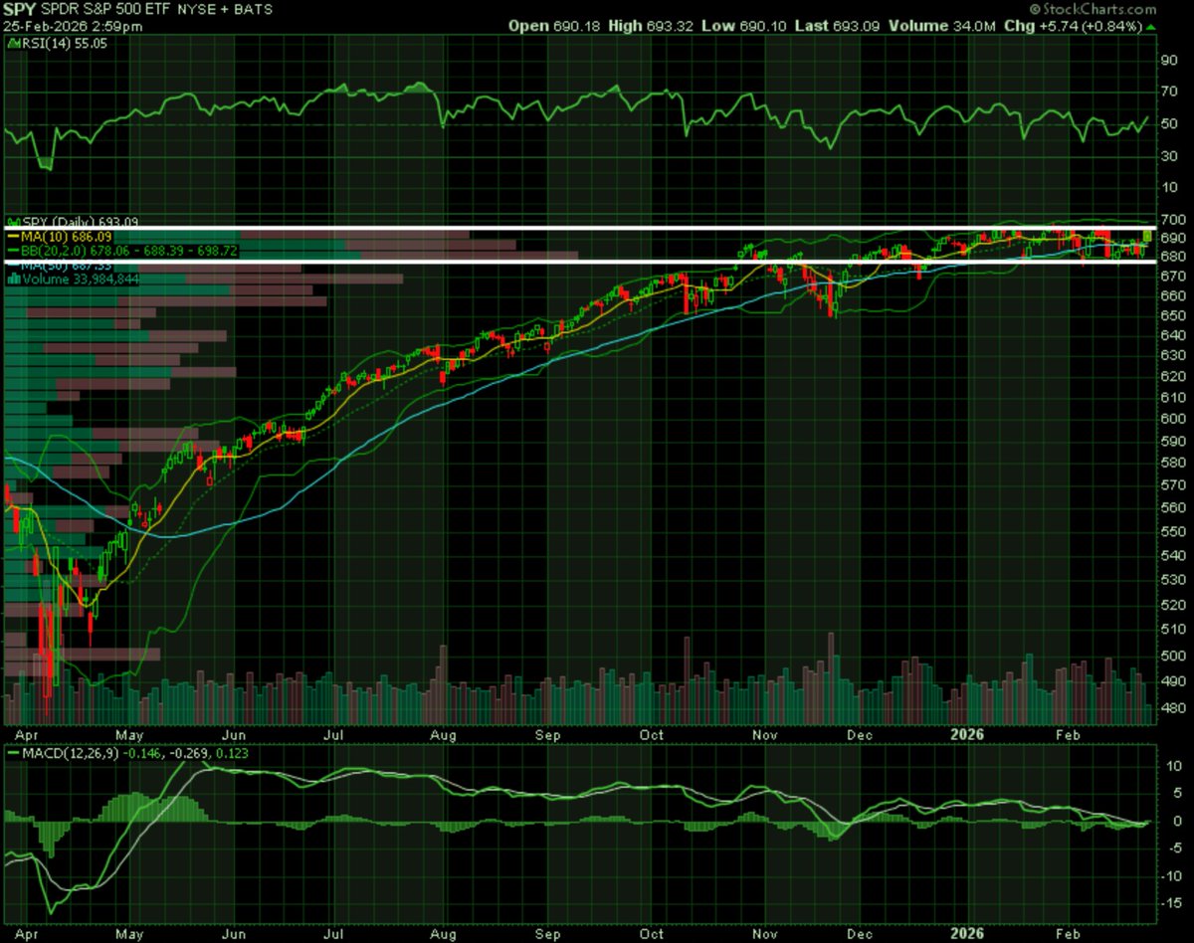Click the 650 price axis label
The width and height of the screenshot is (1194, 943).
1172,315
